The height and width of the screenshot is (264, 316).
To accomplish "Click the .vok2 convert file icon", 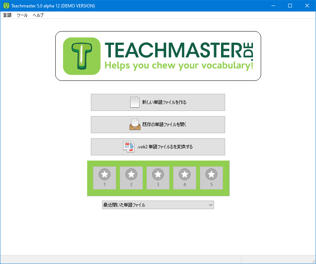I will [129, 147].
